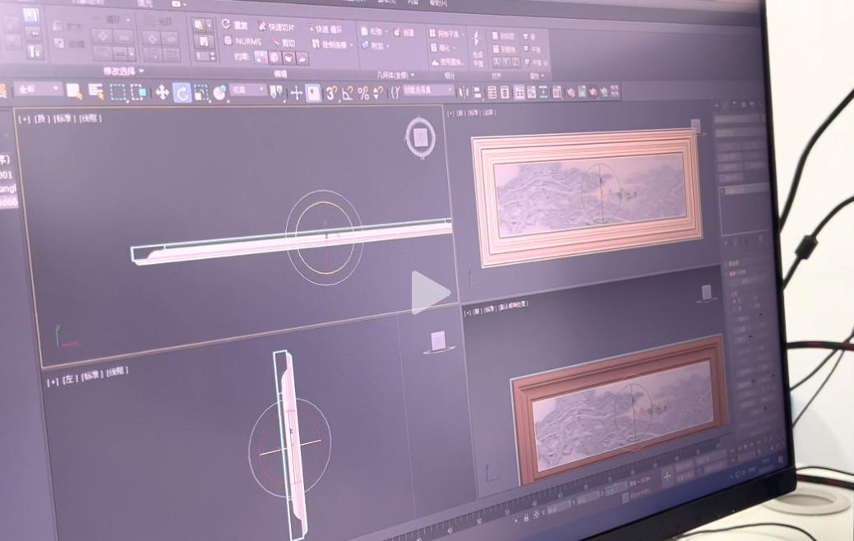
Task: Click the Render Production teapot icon
Action: tap(593, 92)
